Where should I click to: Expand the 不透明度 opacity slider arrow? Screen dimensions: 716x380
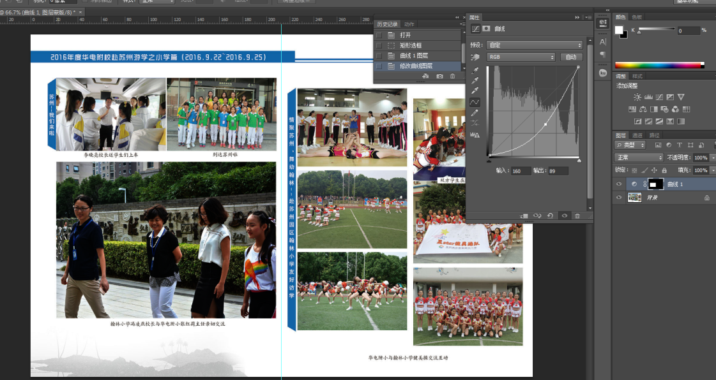712,157
